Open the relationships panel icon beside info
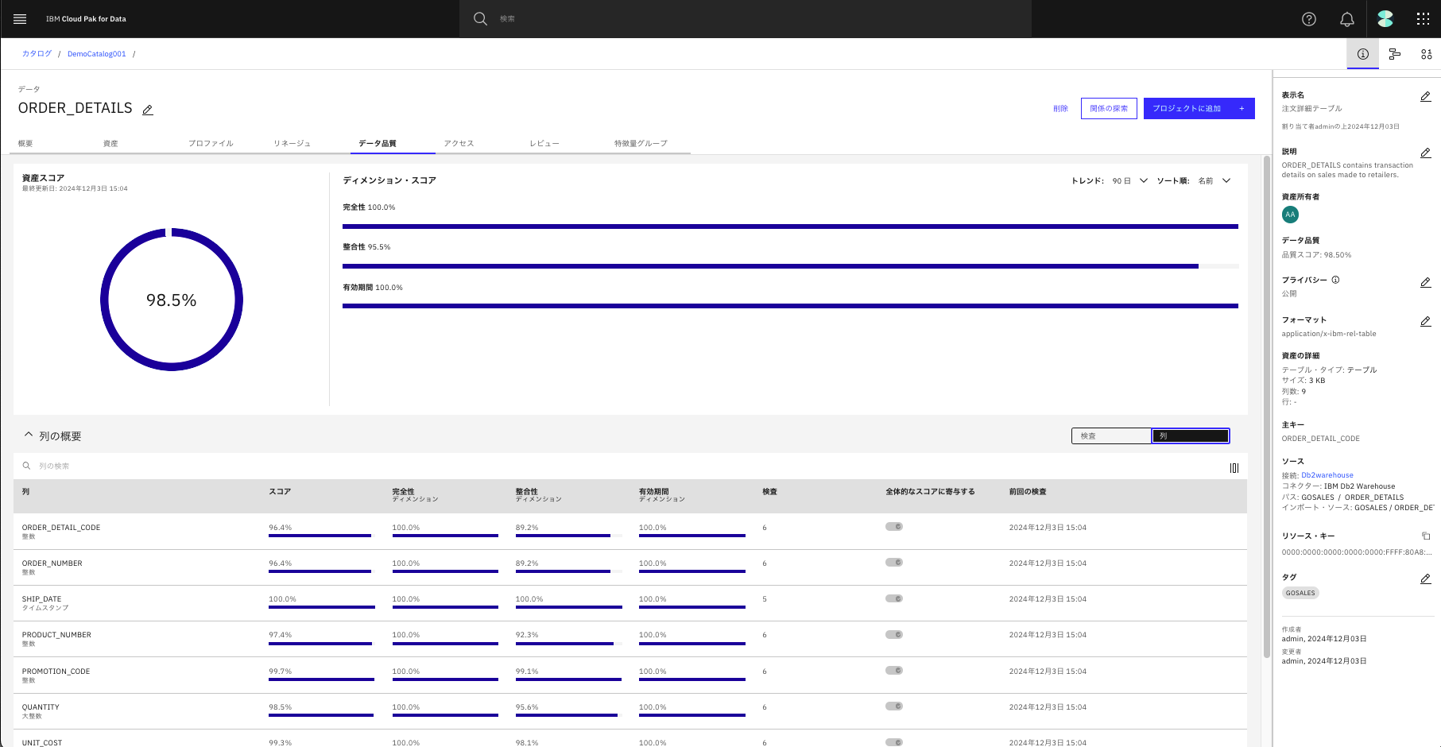 (x=1395, y=54)
